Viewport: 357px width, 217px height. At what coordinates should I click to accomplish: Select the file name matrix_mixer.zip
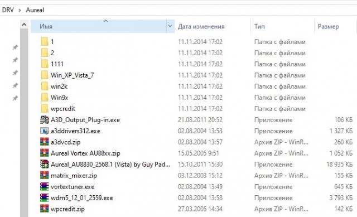coord(74,176)
